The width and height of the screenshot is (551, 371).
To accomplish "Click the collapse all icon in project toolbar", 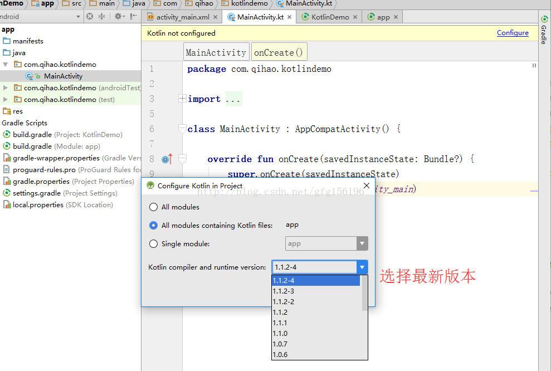I will [101, 16].
